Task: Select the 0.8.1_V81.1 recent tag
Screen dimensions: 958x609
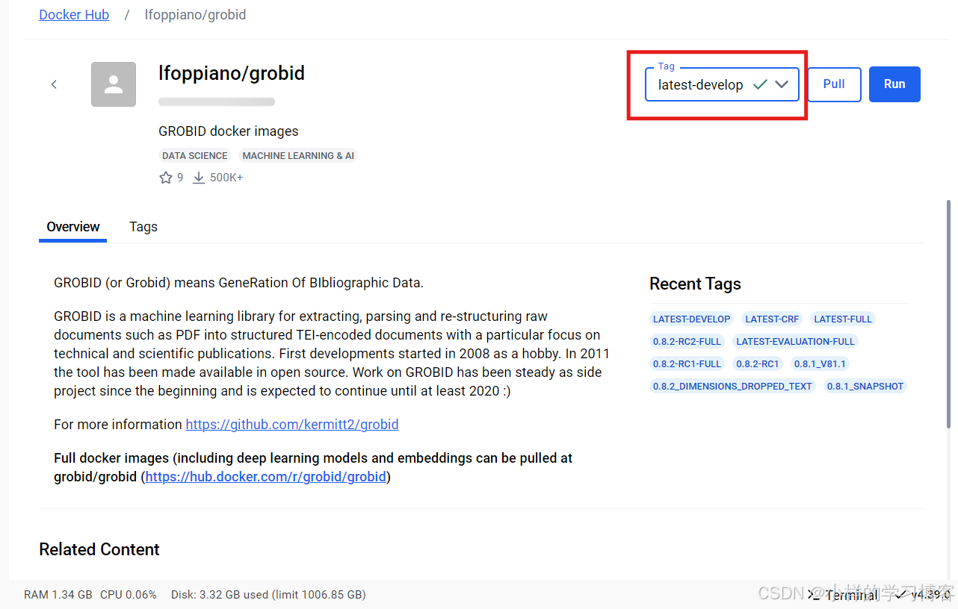Action: click(821, 363)
